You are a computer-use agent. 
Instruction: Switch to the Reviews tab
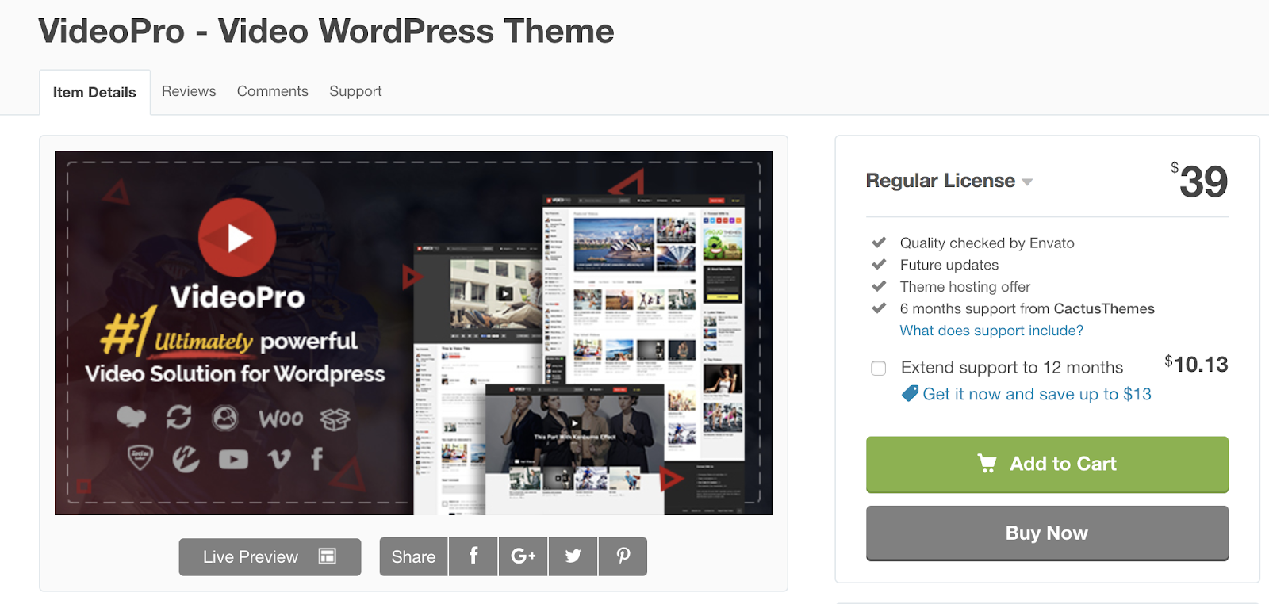[x=189, y=91]
